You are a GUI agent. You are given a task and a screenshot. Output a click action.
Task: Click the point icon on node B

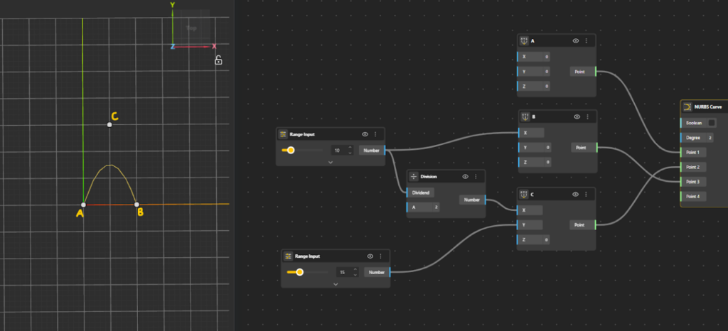[x=524, y=116]
